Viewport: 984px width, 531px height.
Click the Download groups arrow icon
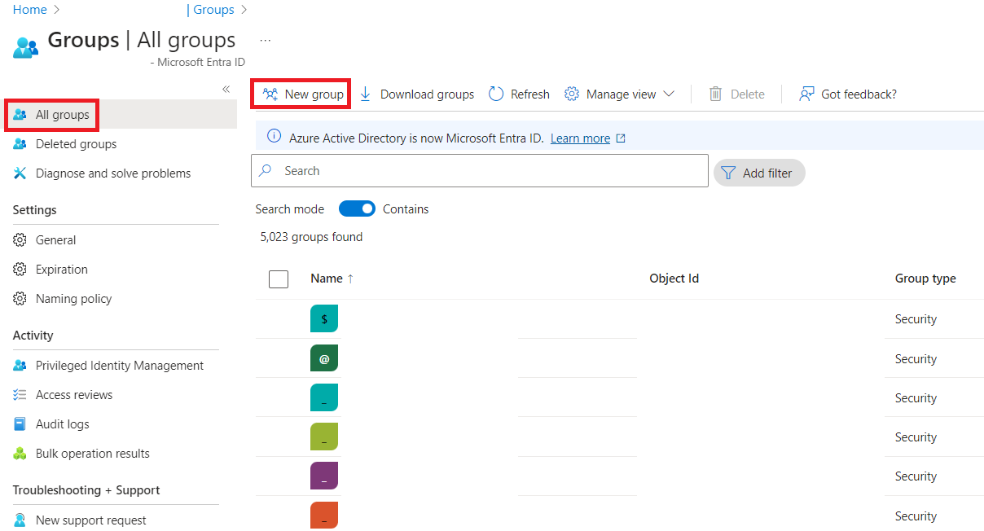pos(366,94)
